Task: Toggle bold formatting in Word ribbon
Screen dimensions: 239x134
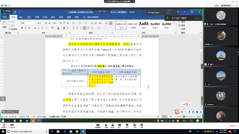Action: tap(22, 28)
